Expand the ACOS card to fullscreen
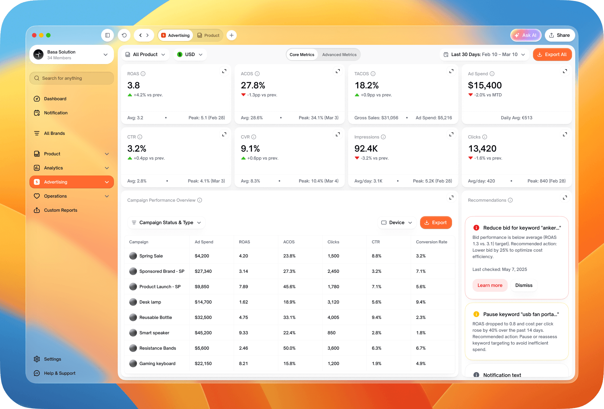 click(x=338, y=71)
